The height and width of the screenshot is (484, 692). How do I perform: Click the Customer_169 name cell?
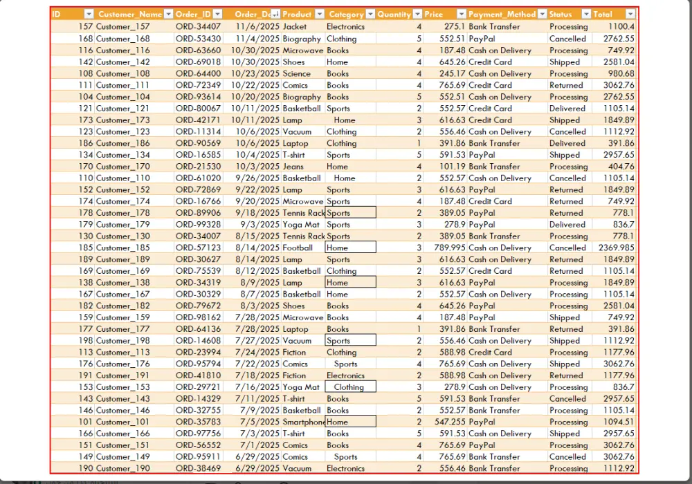134,270
